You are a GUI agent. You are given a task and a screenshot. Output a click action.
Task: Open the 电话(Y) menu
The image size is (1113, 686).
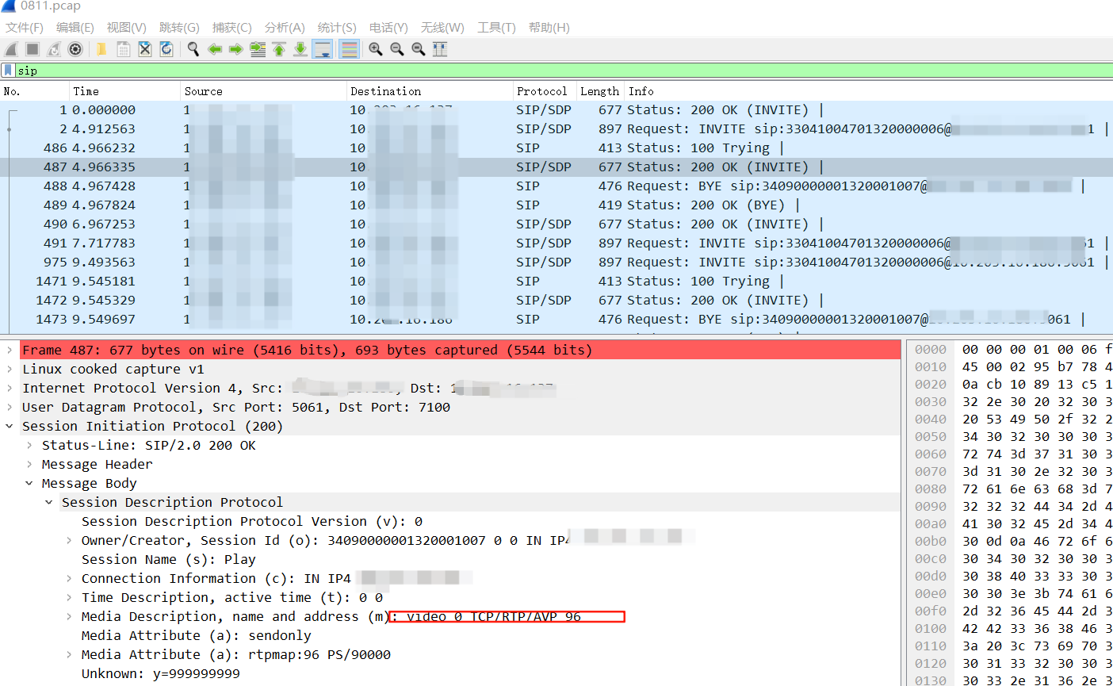tap(388, 28)
